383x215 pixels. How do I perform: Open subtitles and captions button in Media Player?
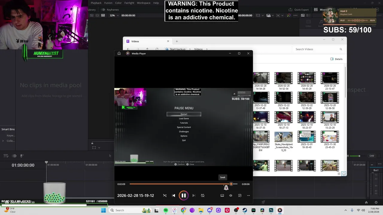(x=222, y=196)
